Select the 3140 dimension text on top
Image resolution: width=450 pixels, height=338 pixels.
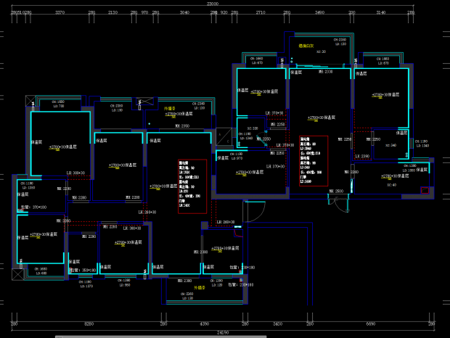[x=381, y=12]
